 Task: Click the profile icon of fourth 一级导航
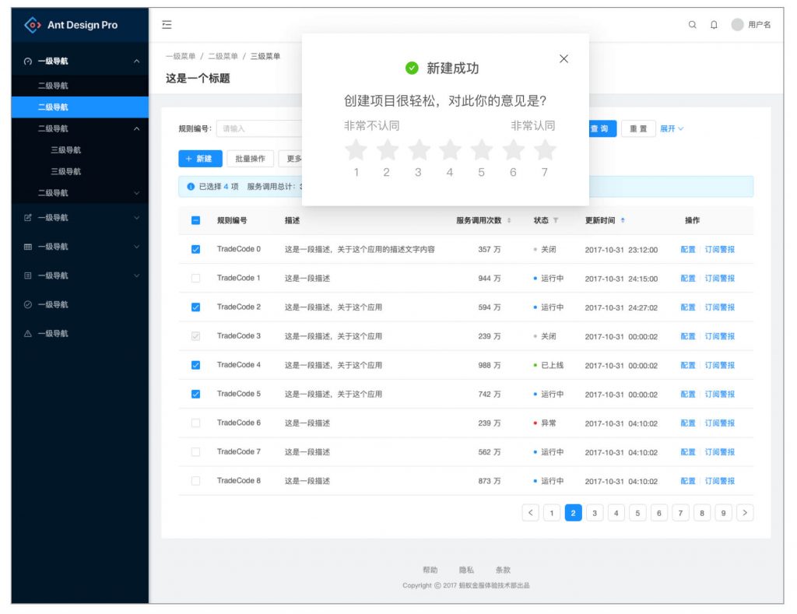[28, 275]
